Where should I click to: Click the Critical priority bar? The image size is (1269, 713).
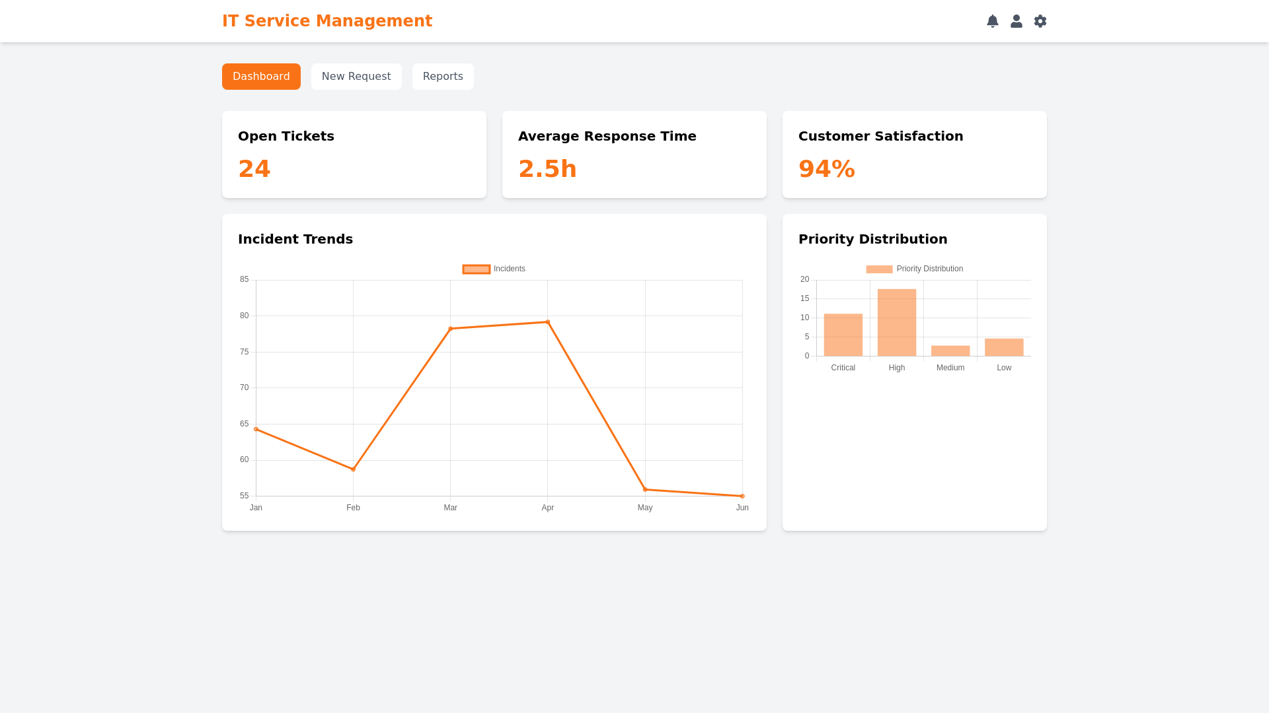pyautogui.click(x=843, y=335)
